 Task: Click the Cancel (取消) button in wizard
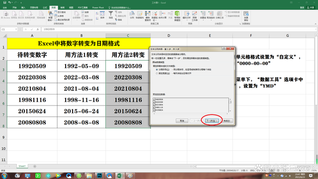182,121
